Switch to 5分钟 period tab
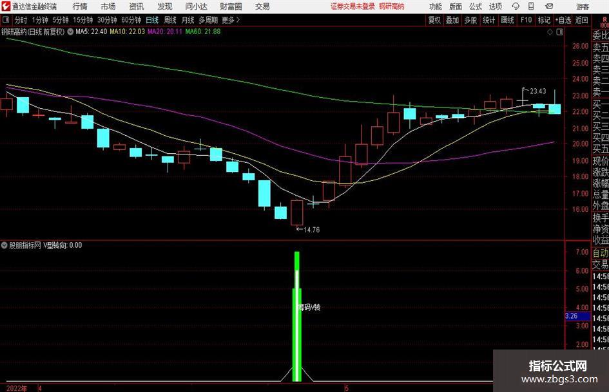 pos(61,20)
